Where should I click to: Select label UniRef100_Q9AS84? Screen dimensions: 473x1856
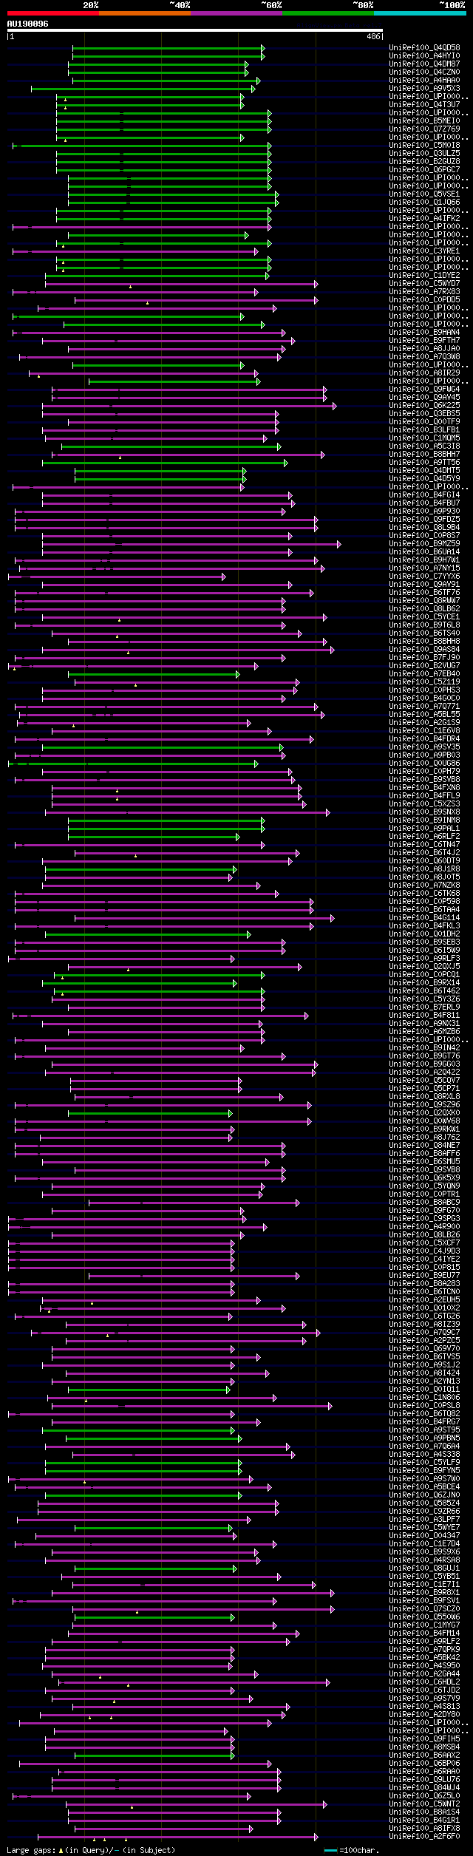point(424,650)
